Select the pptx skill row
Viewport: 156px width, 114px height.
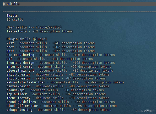click(51, 51)
